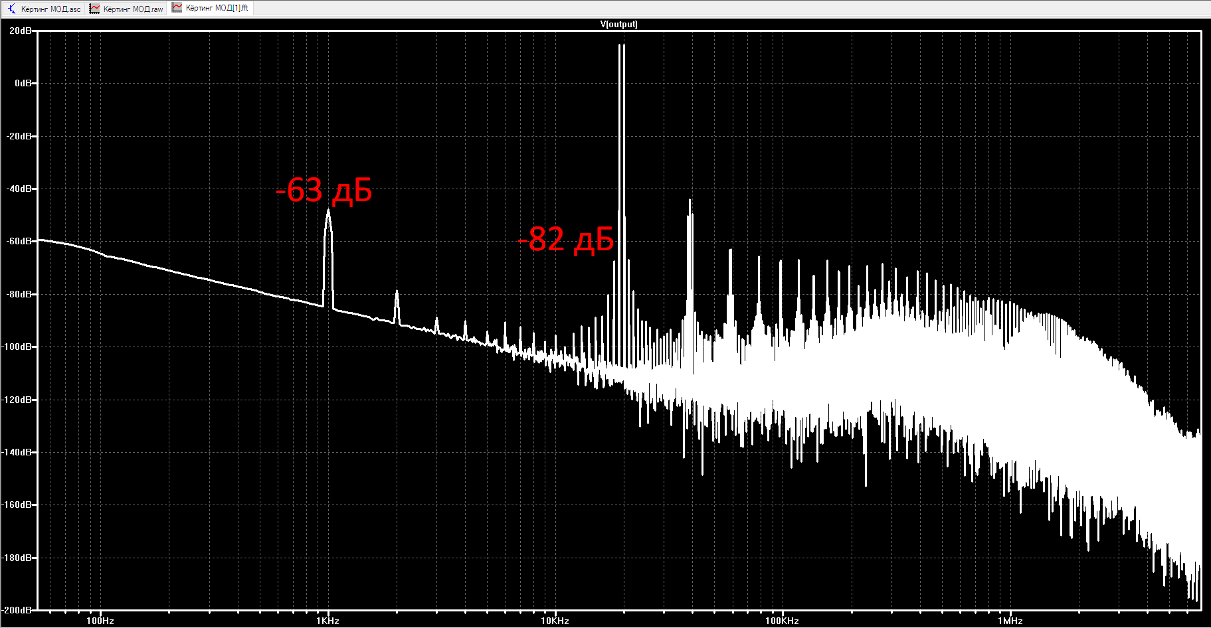Image resolution: width=1211 pixels, height=628 pixels.
Task: Select the -60dB axis label
Action: pyautogui.click(x=19, y=242)
